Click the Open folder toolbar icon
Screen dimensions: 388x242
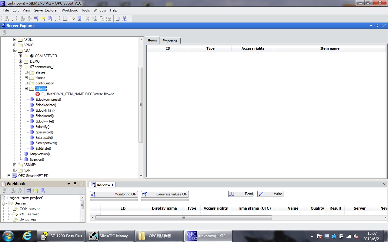tap(72, 19)
